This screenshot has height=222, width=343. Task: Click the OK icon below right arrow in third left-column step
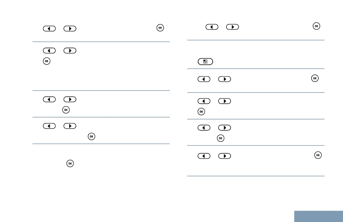coord(66,110)
